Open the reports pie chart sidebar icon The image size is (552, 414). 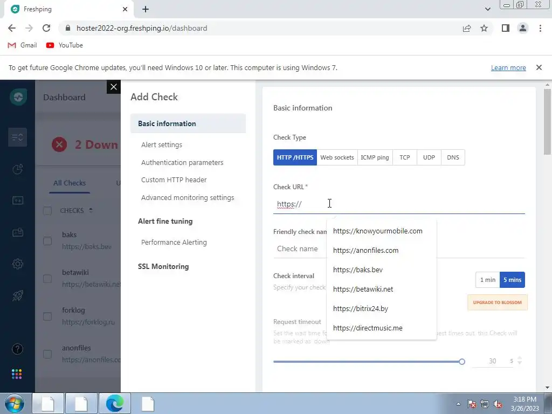point(18,169)
